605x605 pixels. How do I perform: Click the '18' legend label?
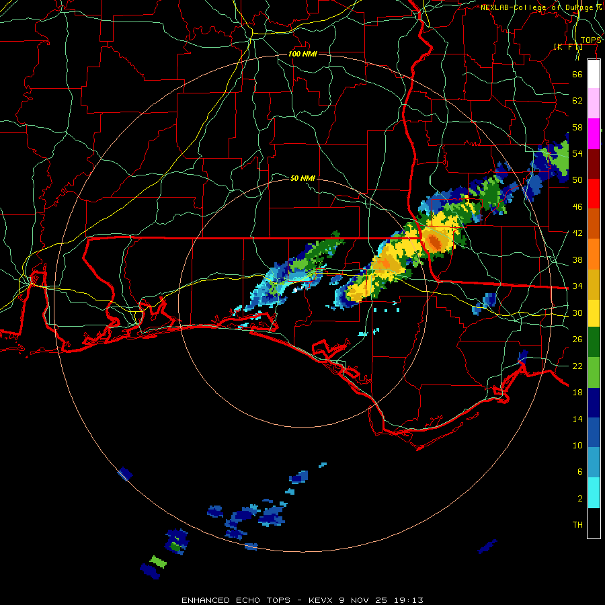click(577, 393)
